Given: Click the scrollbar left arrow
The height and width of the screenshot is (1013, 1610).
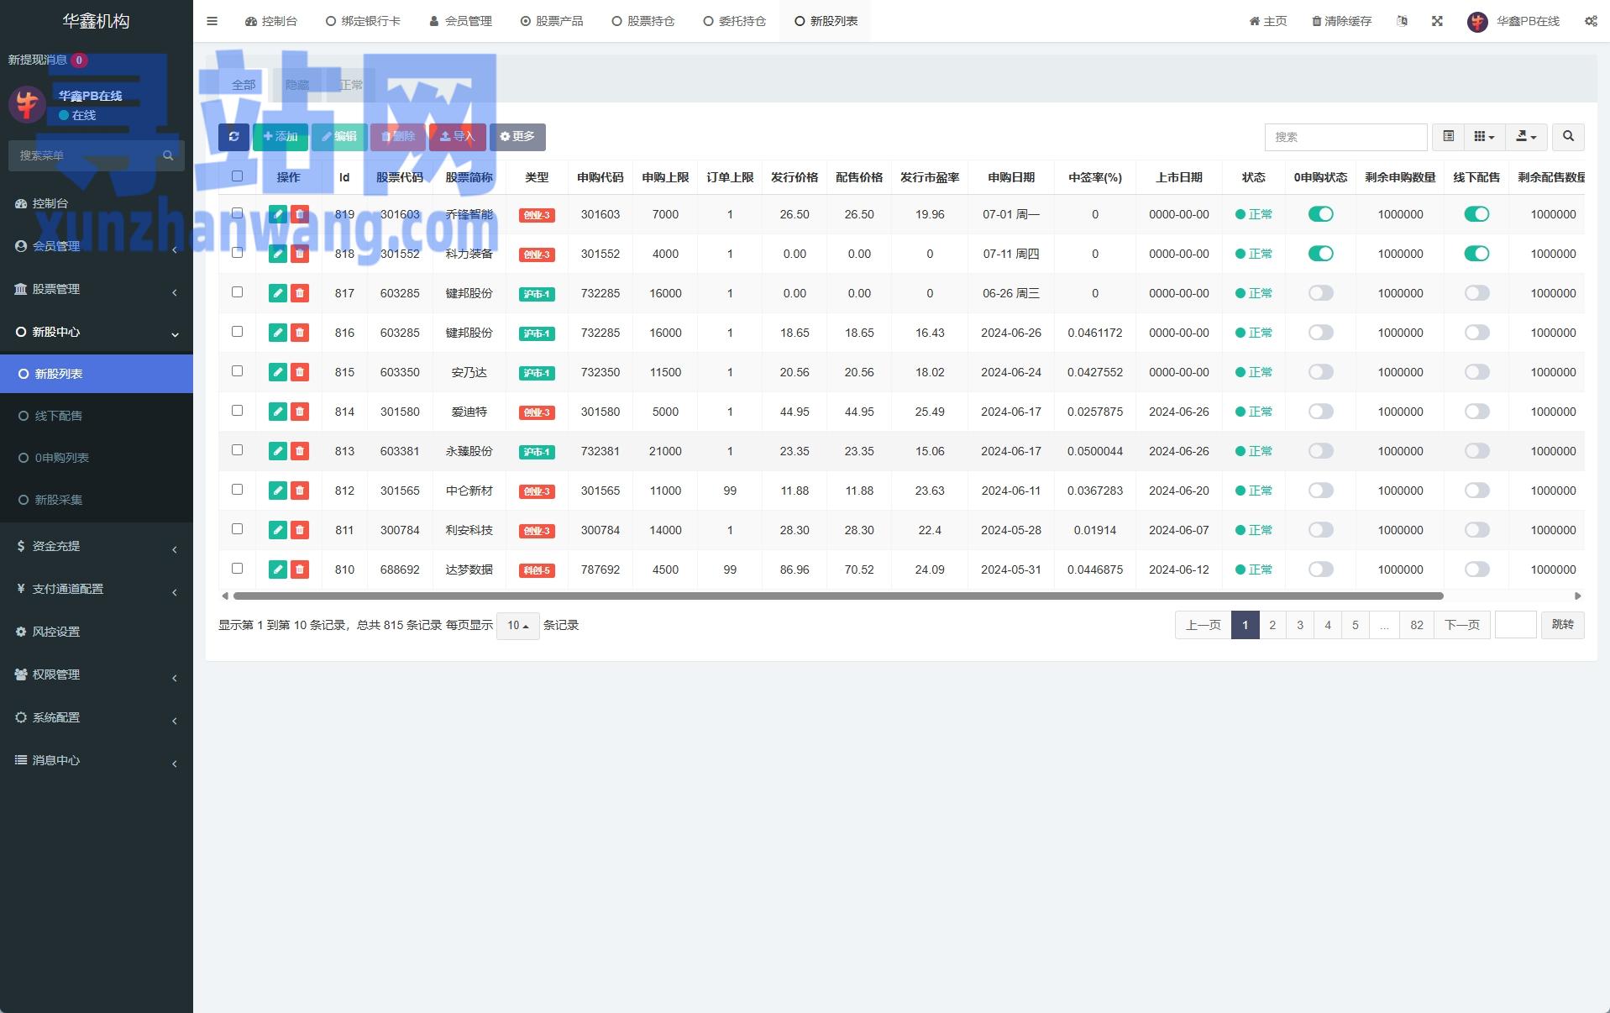Looking at the screenshot, I should pos(224,596).
